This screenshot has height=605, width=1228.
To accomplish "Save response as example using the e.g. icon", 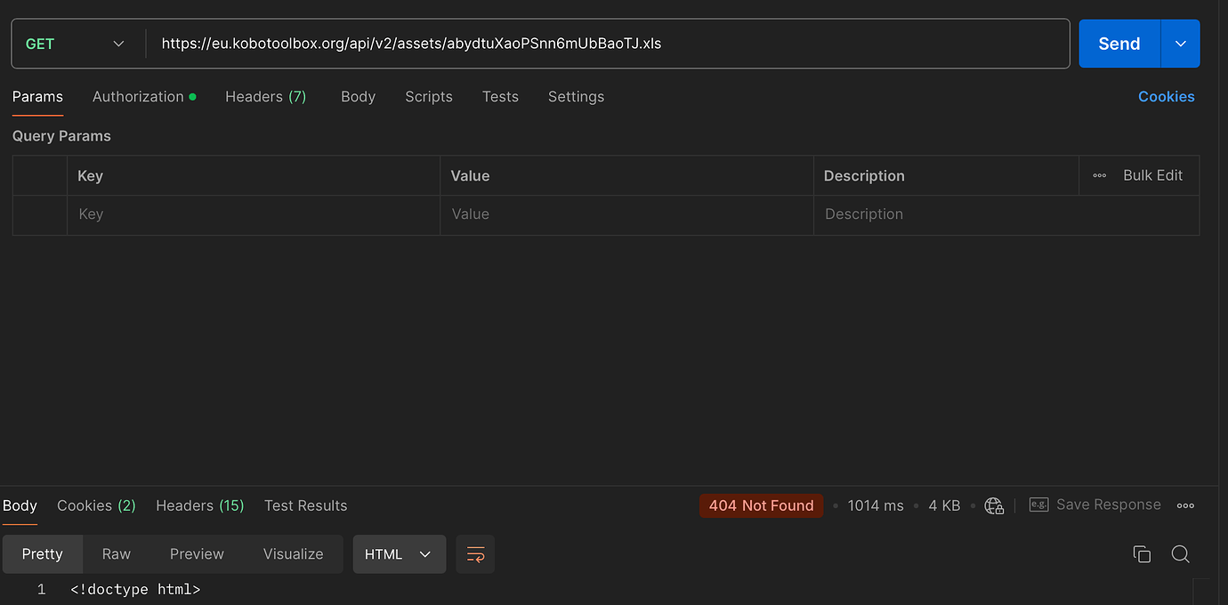I will (1038, 504).
